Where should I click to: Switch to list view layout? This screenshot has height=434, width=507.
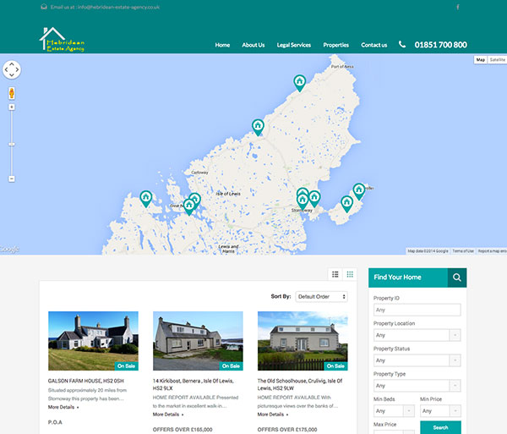coord(335,274)
